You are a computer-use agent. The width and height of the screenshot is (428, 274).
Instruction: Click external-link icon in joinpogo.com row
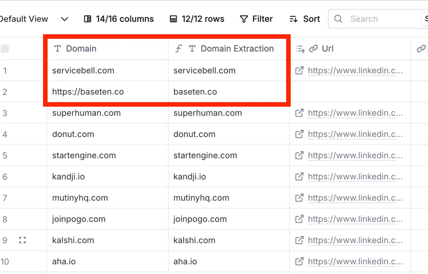pyautogui.click(x=299, y=219)
